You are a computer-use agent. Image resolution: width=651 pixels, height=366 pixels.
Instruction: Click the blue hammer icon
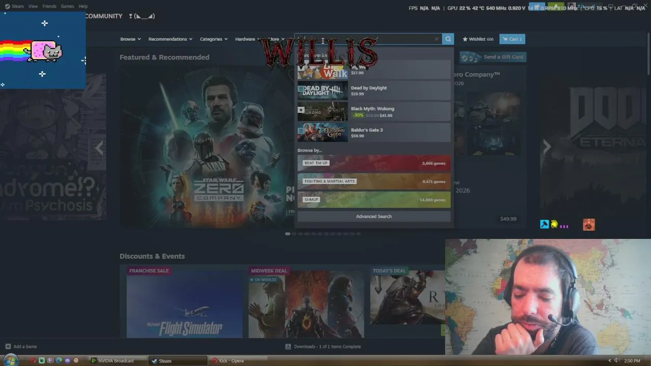tap(545, 224)
